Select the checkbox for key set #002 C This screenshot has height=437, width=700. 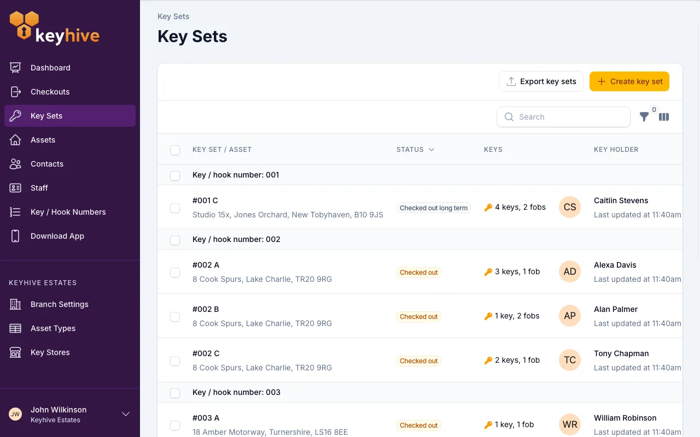pyautogui.click(x=175, y=361)
